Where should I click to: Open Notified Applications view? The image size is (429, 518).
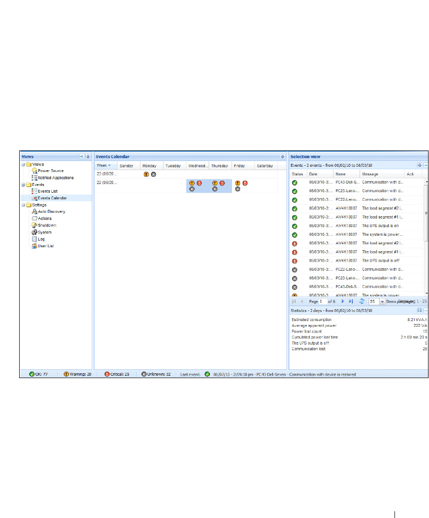pyautogui.click(x=56, y=178)
